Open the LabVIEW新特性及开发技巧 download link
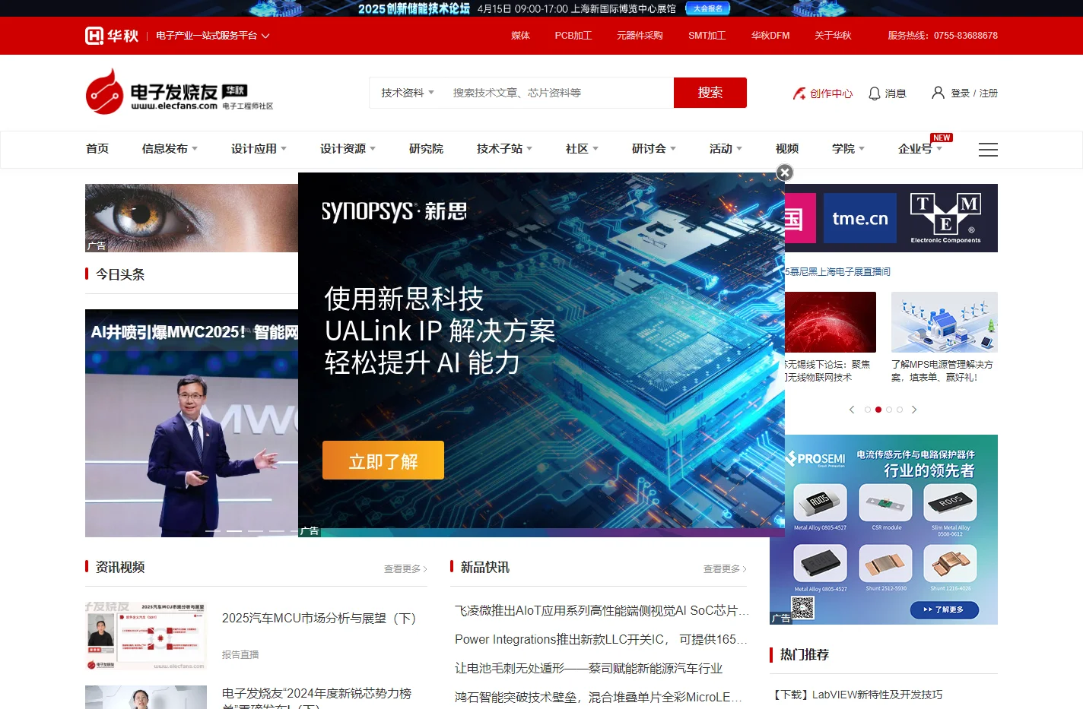The width and height of the screenshot is (1083, 709). 856,695
